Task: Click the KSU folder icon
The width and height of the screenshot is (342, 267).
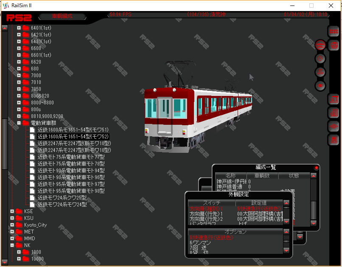Action: point(19,218)
